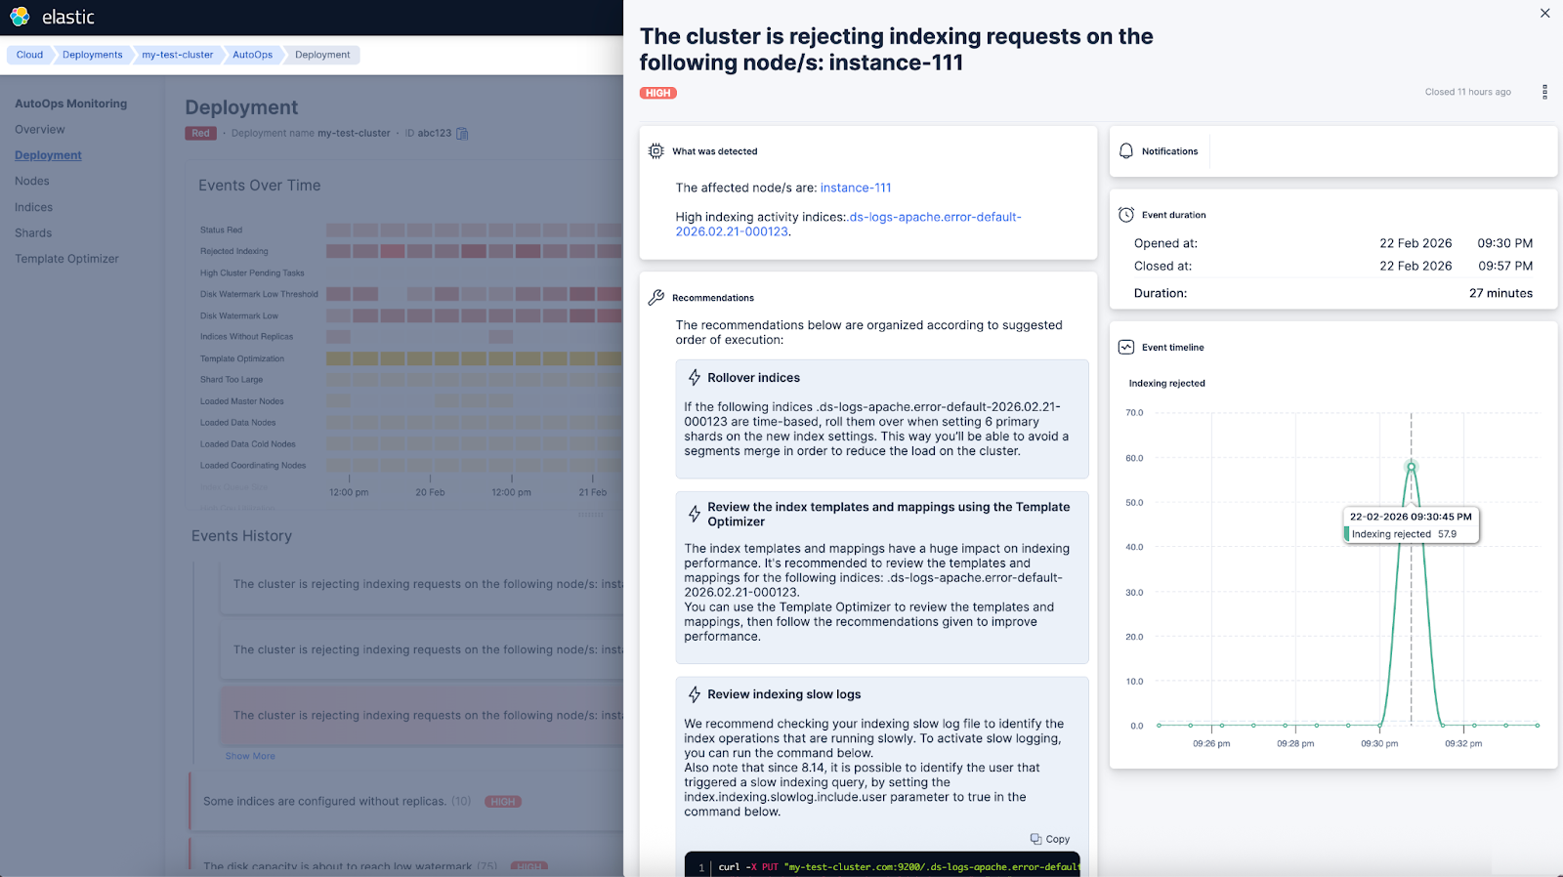Navigate to the Deployments breadcrumb
The height and width of the screenshot is (877, 1563).
93,55
